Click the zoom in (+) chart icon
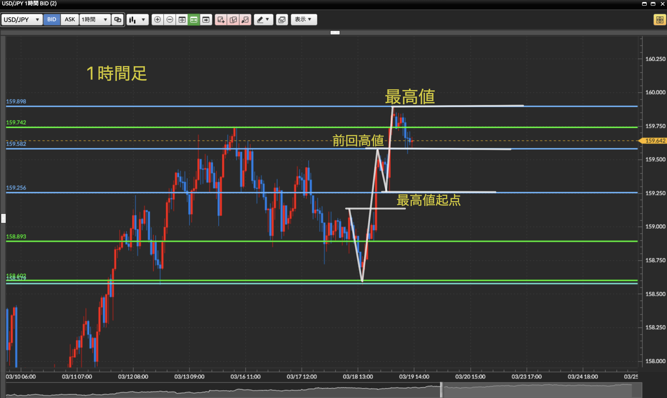 pos(157,20)
